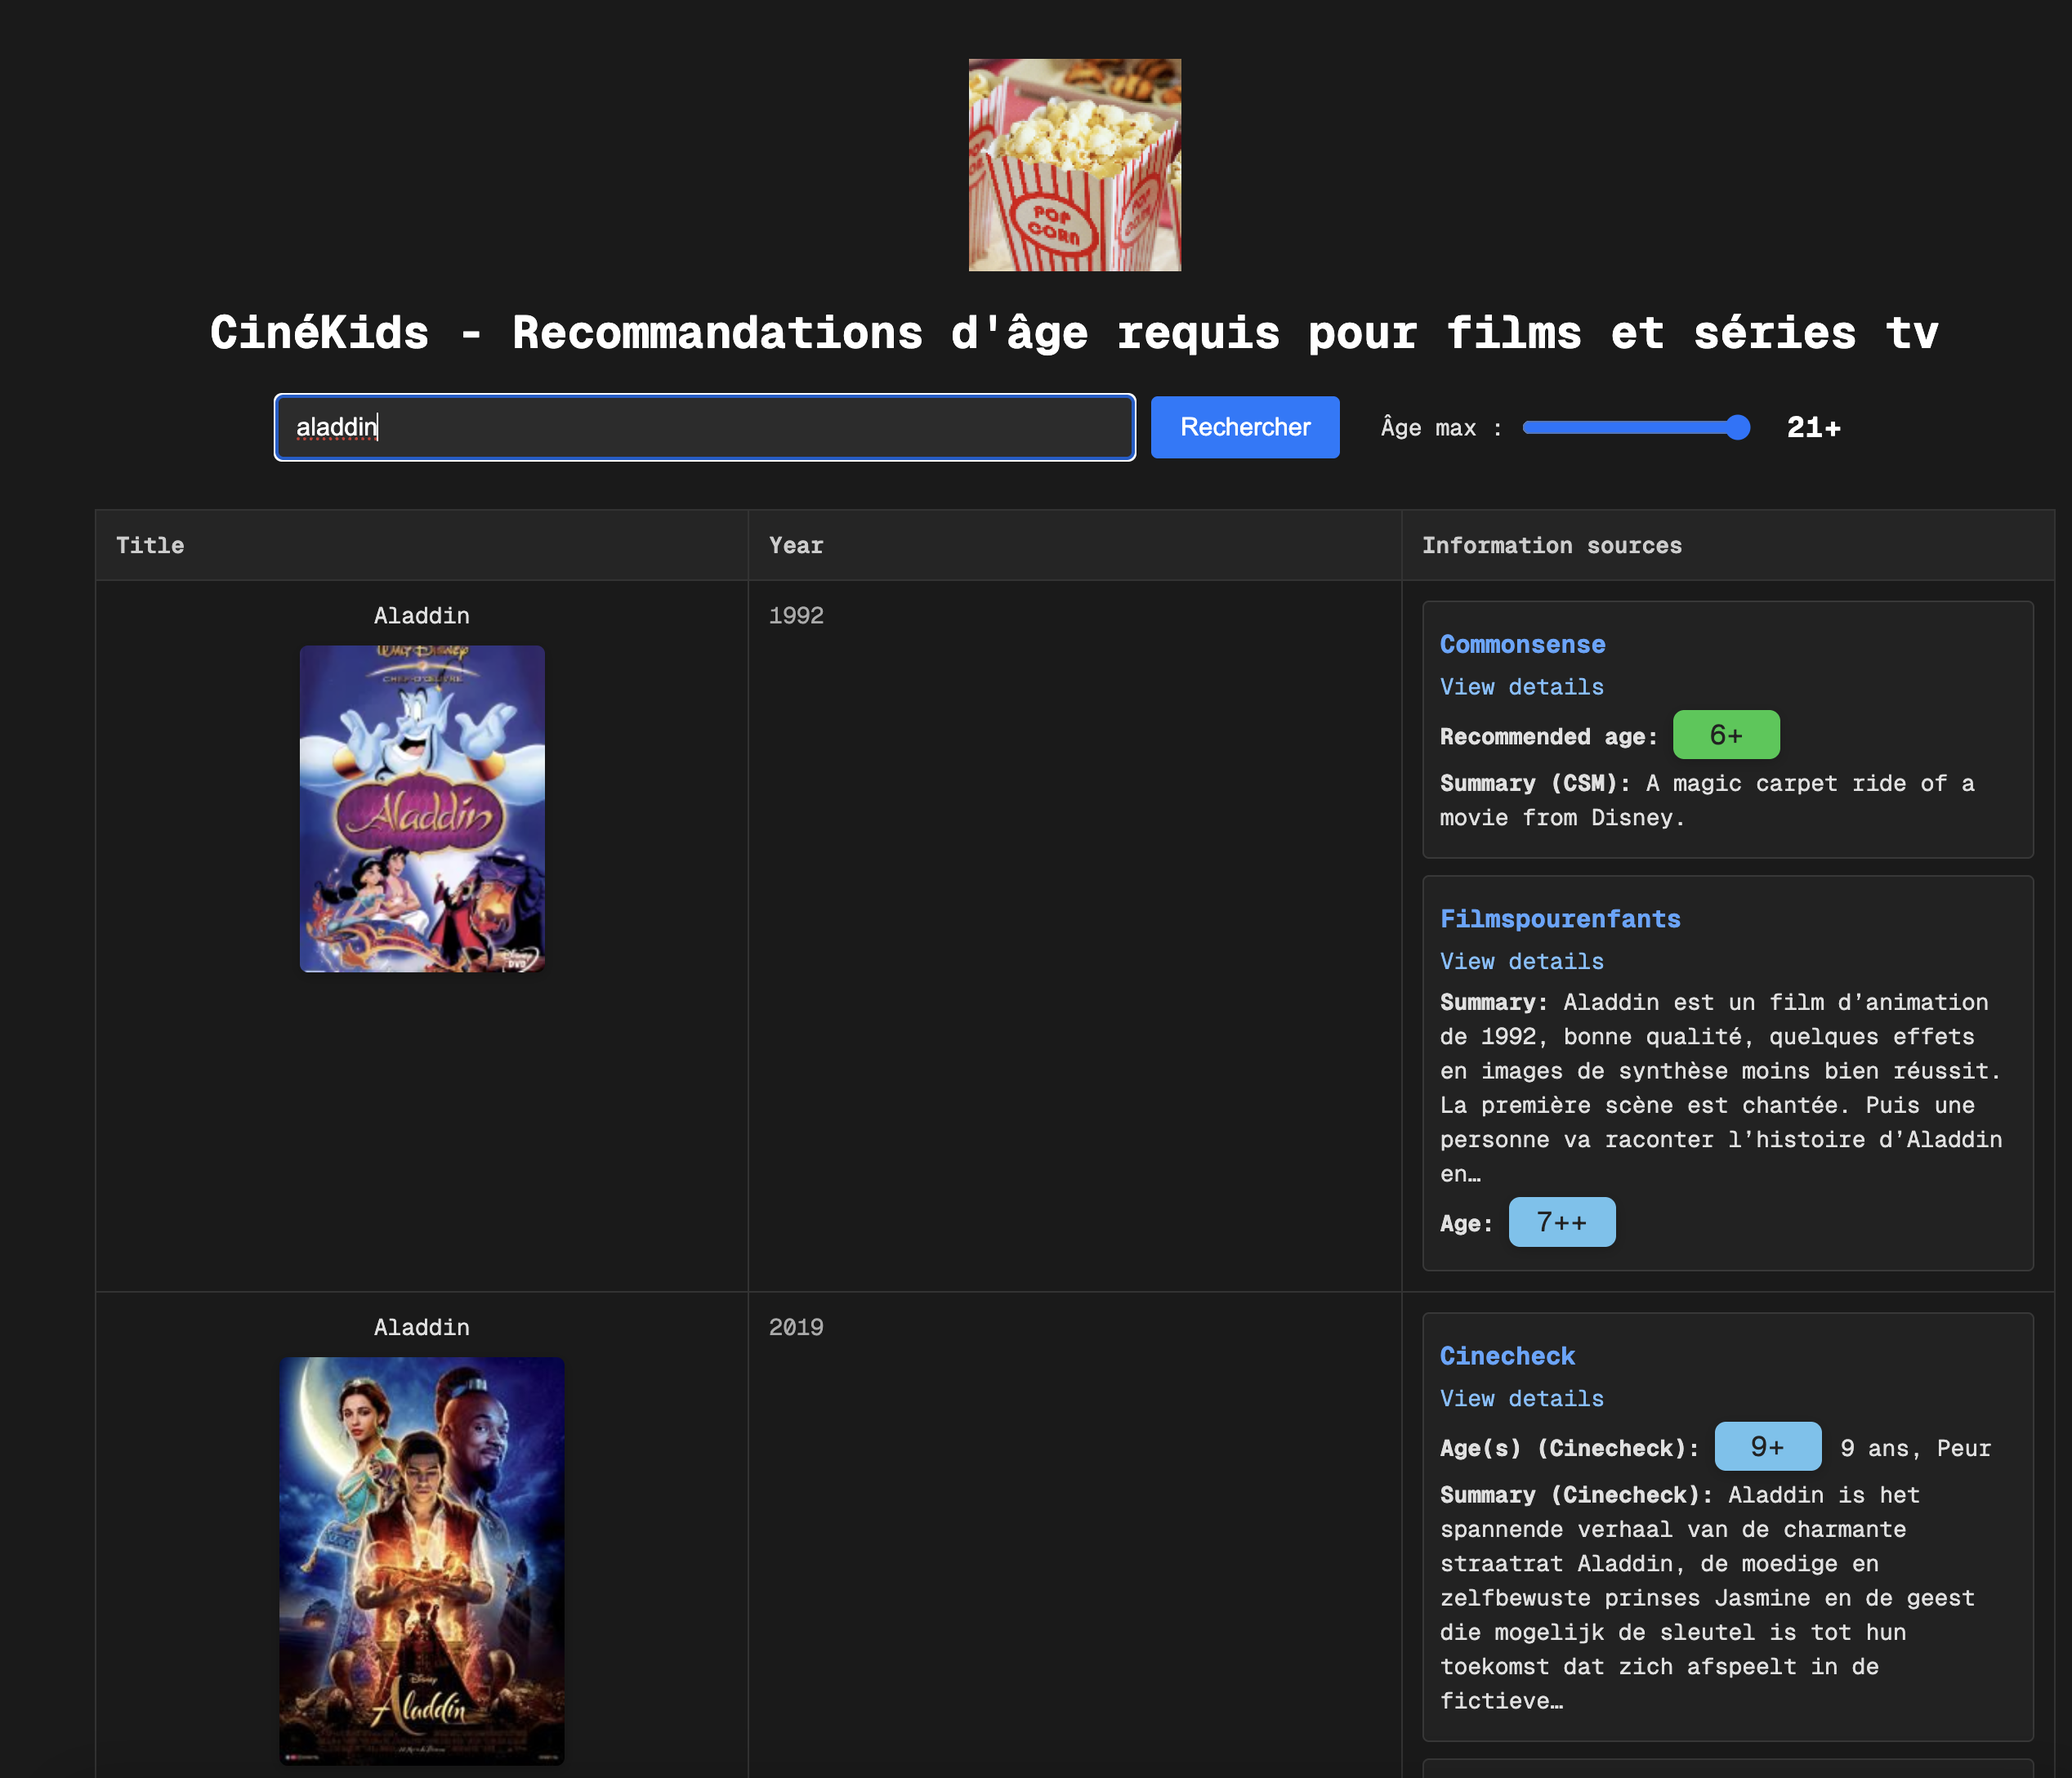The image size is (2072, 1778).
Task: Click the Filmspourenfants French summary paragraph
Action: coord(1721,1088)
